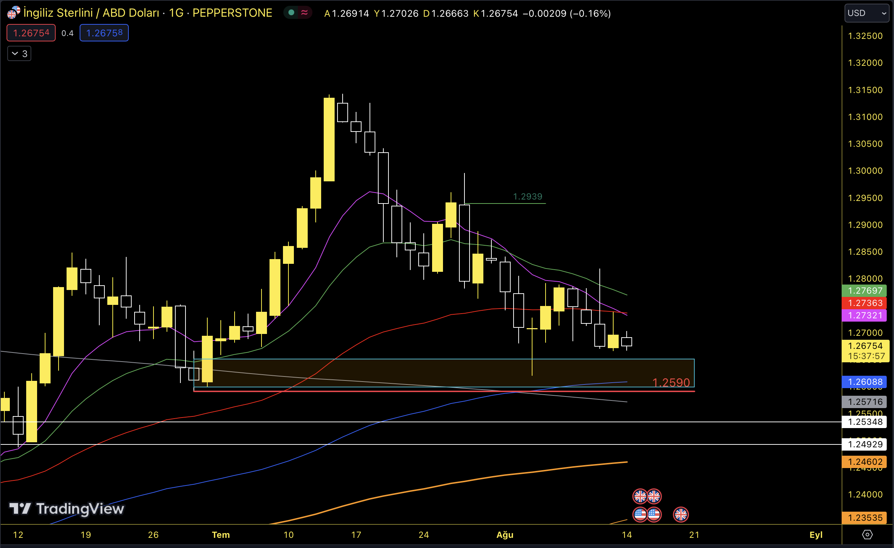This screenshot has height=548, width=894.
Task: Select the −0.00209 (−0.16%) change value
Action: [567, 13]
